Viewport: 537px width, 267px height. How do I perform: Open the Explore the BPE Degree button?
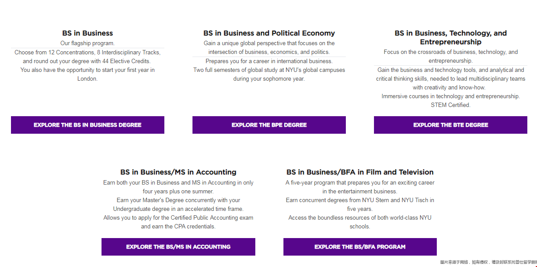click(269, 125)
